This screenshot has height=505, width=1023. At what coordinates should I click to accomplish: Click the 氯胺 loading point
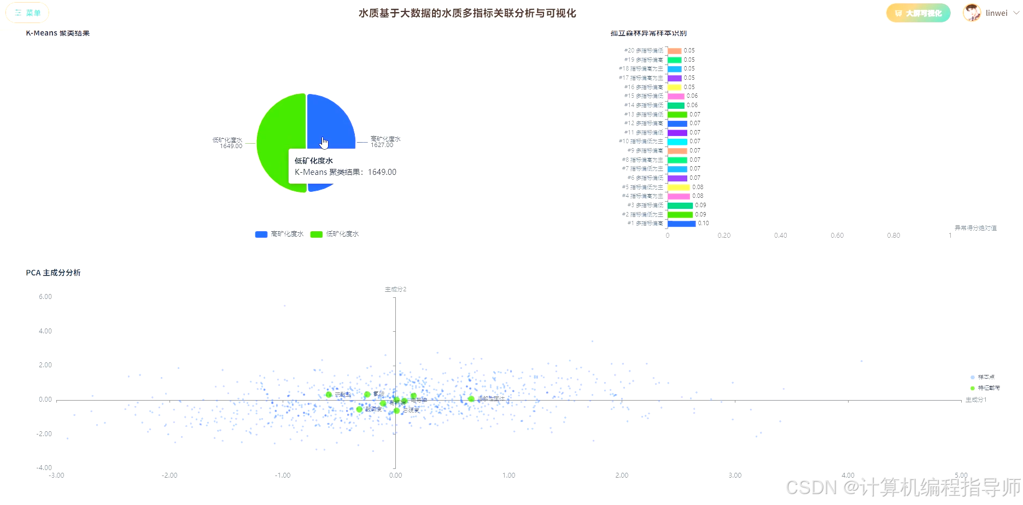pyautogui.click(x=367, y=394)
